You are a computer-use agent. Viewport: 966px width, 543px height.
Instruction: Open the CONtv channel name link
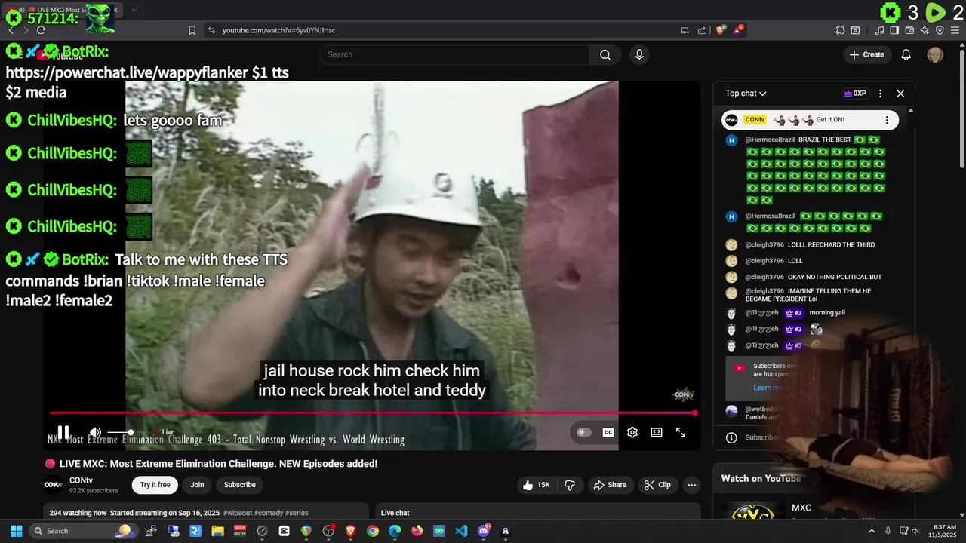(x=81, y=480)
